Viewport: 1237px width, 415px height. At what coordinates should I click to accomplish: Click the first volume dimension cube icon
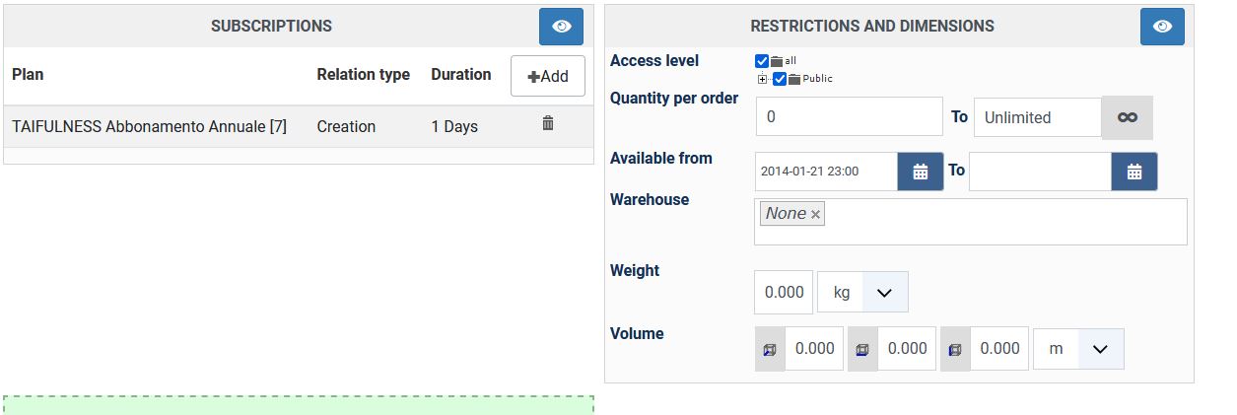tap(770, 349)
